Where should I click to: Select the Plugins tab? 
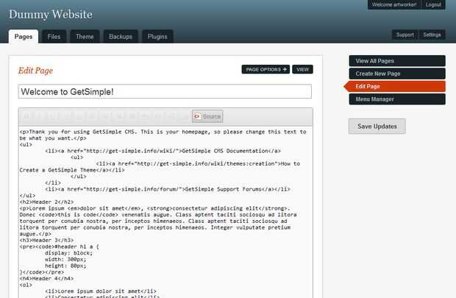click(157, 37)
